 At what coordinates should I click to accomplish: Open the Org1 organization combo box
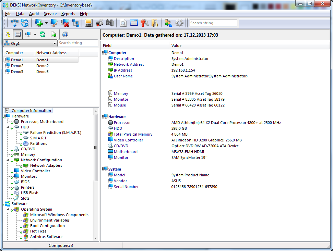tap(31, 43)
